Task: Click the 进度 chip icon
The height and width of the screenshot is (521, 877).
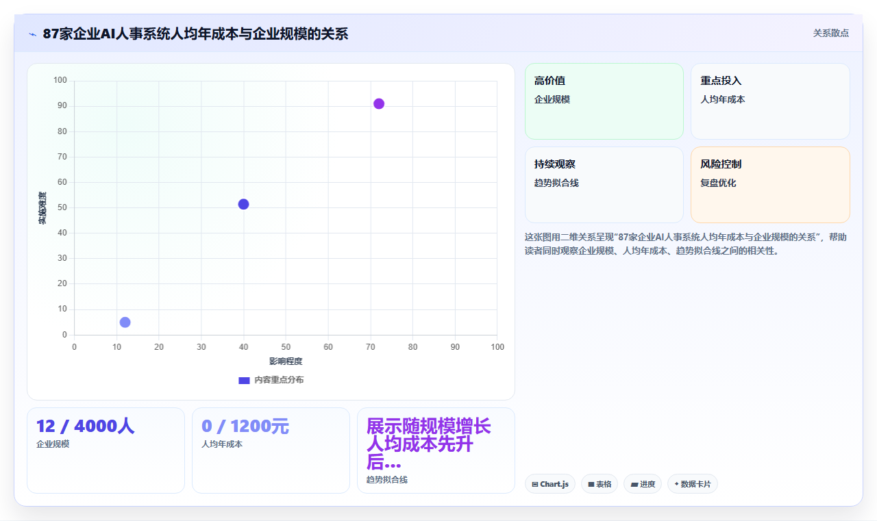Action: tap(634, 484)
